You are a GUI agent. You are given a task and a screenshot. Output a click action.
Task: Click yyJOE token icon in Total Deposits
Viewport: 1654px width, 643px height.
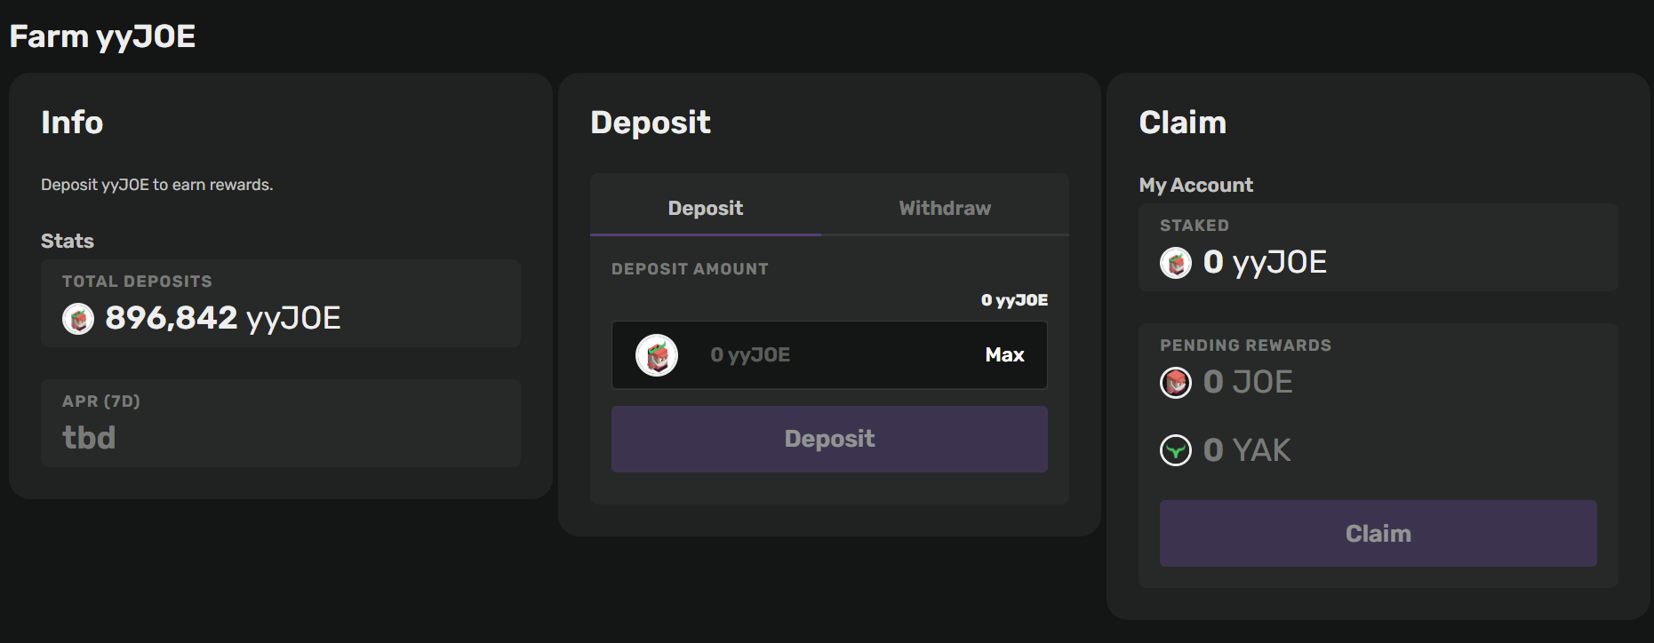click(x=78, y=318)
